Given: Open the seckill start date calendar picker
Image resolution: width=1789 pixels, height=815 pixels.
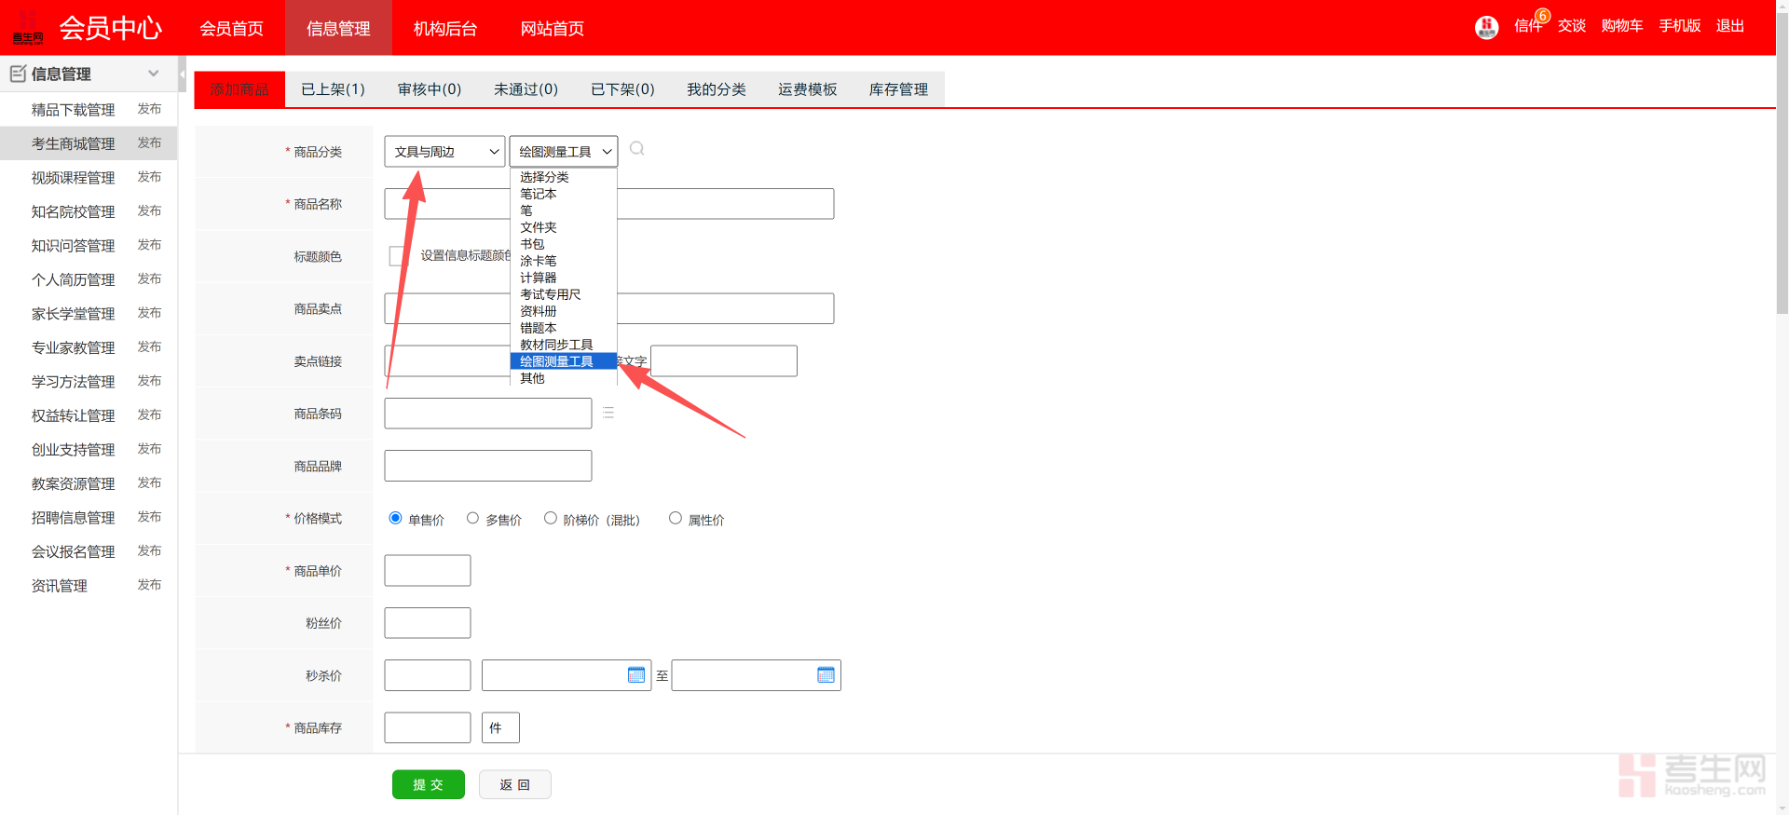Looking at the screenshot, I should [636, 675].
